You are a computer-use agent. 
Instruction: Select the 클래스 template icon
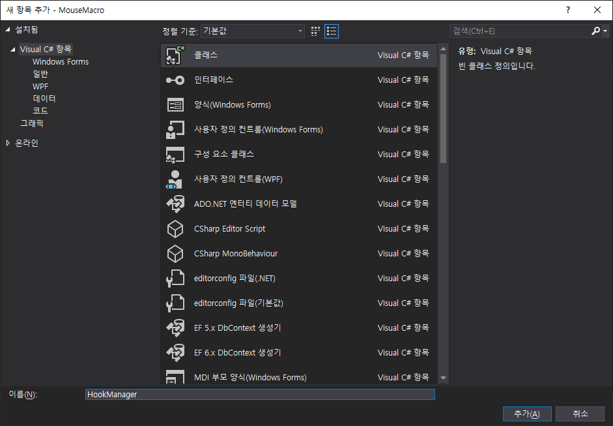click(175, 55)
